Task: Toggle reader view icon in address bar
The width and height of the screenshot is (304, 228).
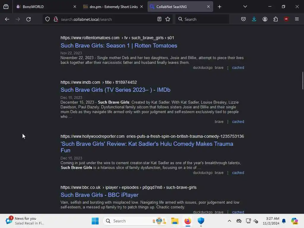Action: [159, 19]
